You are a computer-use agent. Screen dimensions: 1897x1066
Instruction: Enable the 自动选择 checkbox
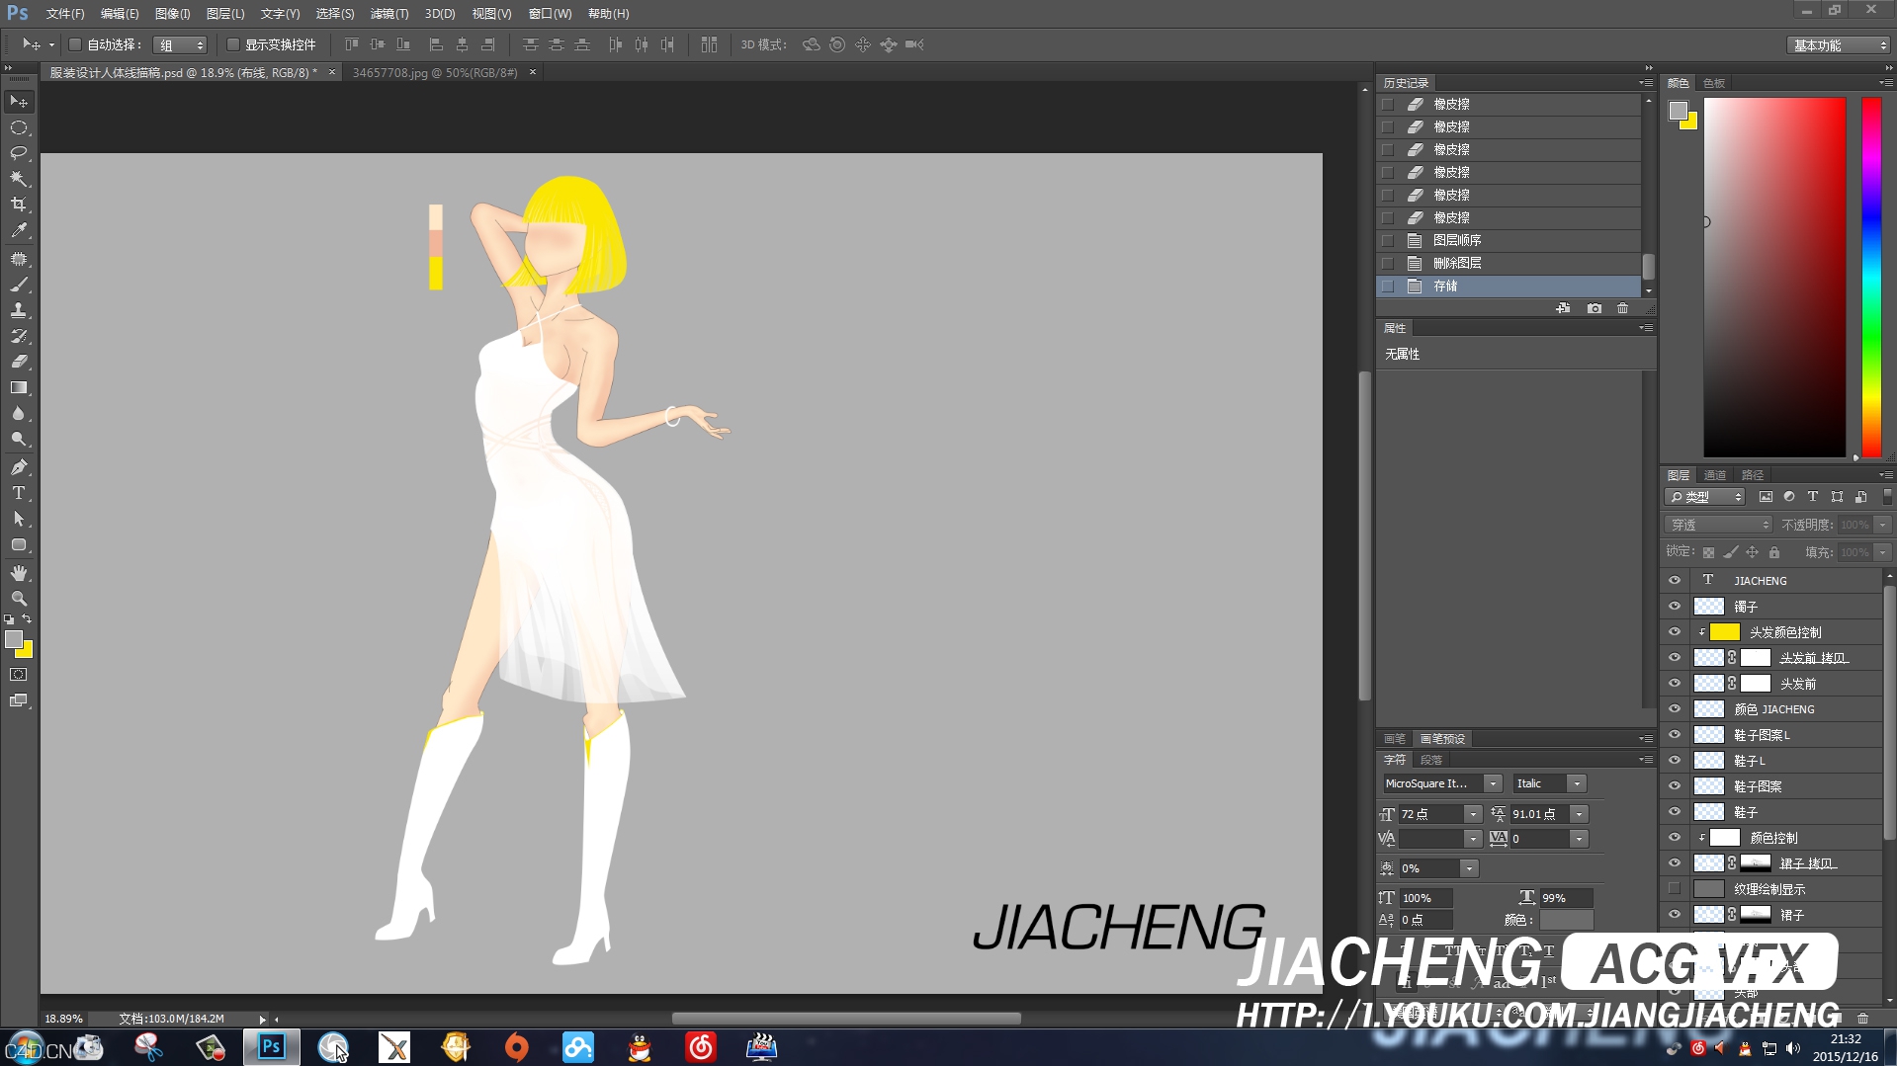pyautogui.click(x=75, y=44)
